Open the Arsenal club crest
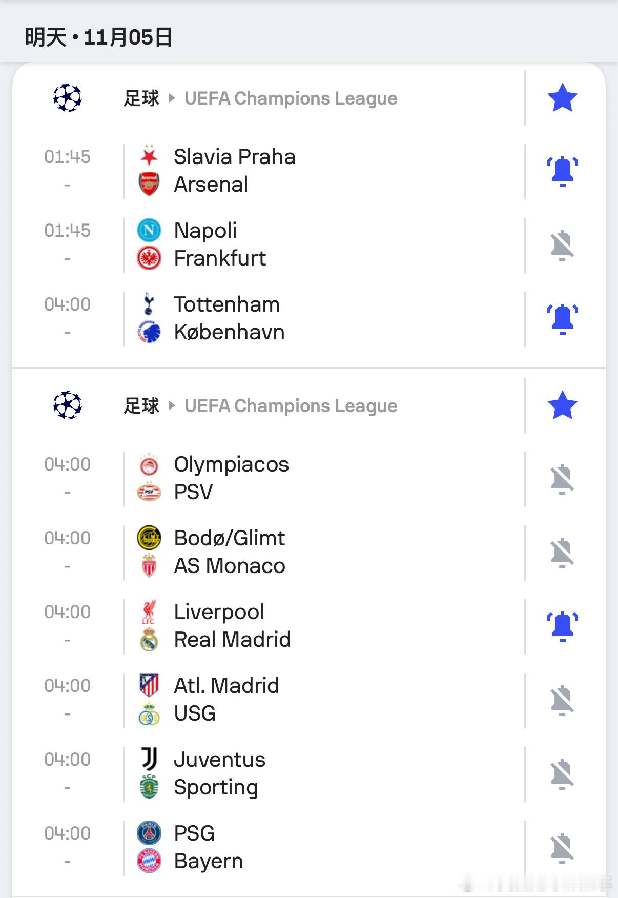The width and height of the screenshot is (618, 898). click(149, 184)
